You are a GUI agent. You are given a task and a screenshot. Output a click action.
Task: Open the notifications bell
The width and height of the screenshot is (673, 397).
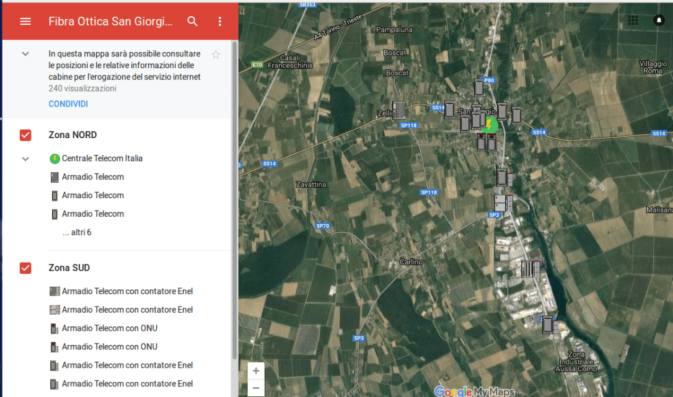pos(658,20)
